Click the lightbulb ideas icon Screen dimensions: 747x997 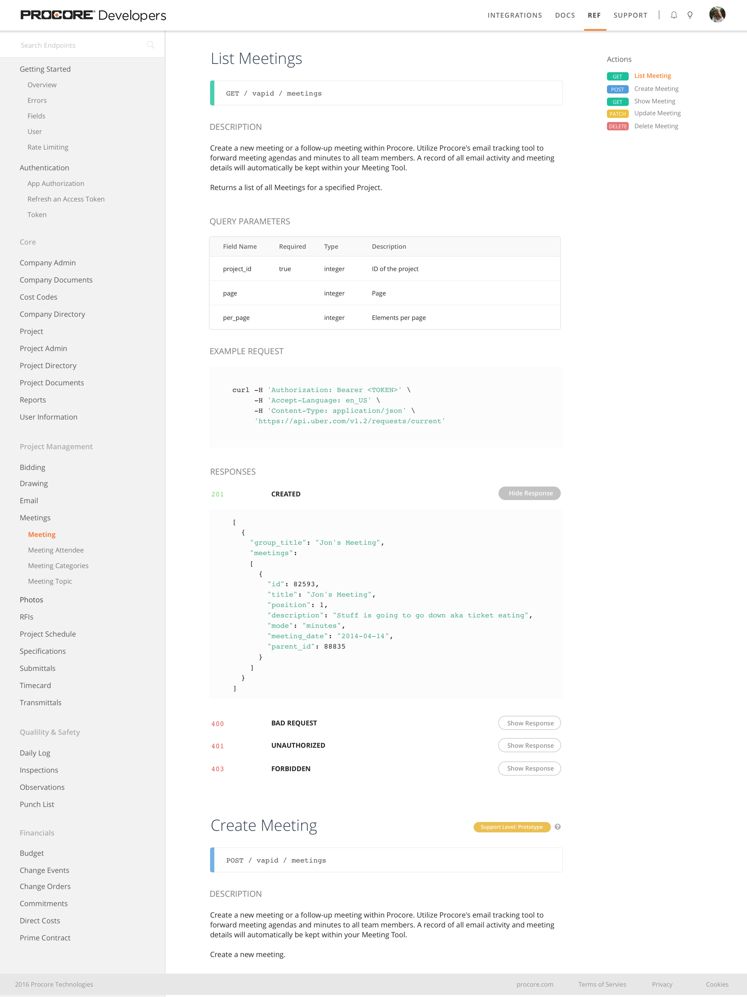coord(690,15)
